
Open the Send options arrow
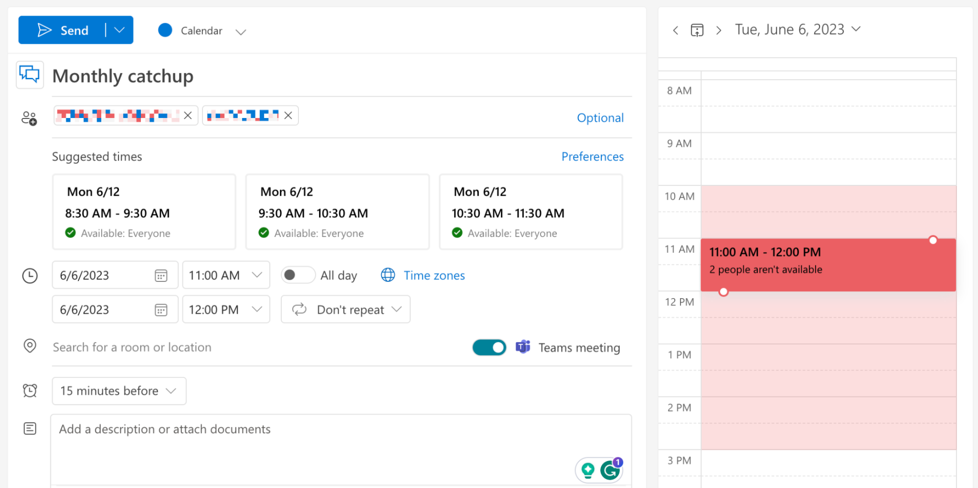119,30
